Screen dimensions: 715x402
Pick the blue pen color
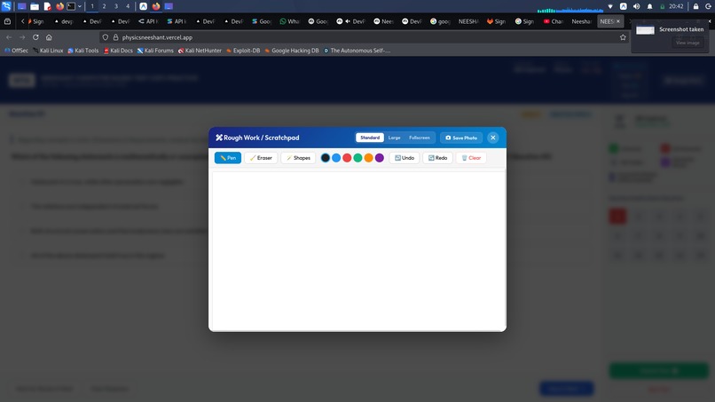[336, 158]
